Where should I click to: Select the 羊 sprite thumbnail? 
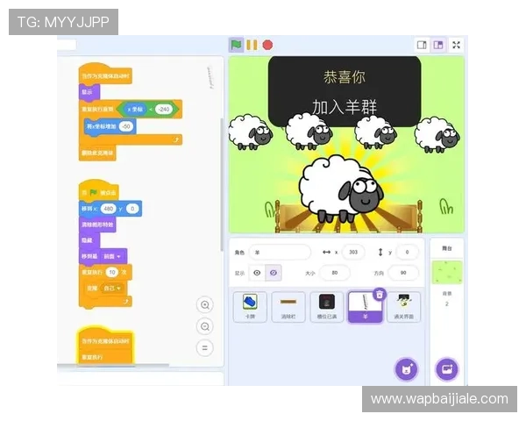click(365, 307)
